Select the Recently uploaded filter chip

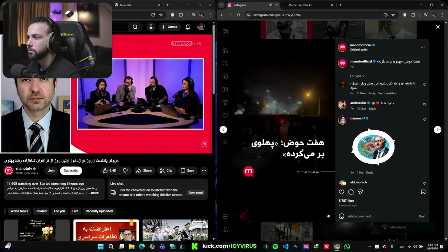pyautogui.click(x=99, y=211)
